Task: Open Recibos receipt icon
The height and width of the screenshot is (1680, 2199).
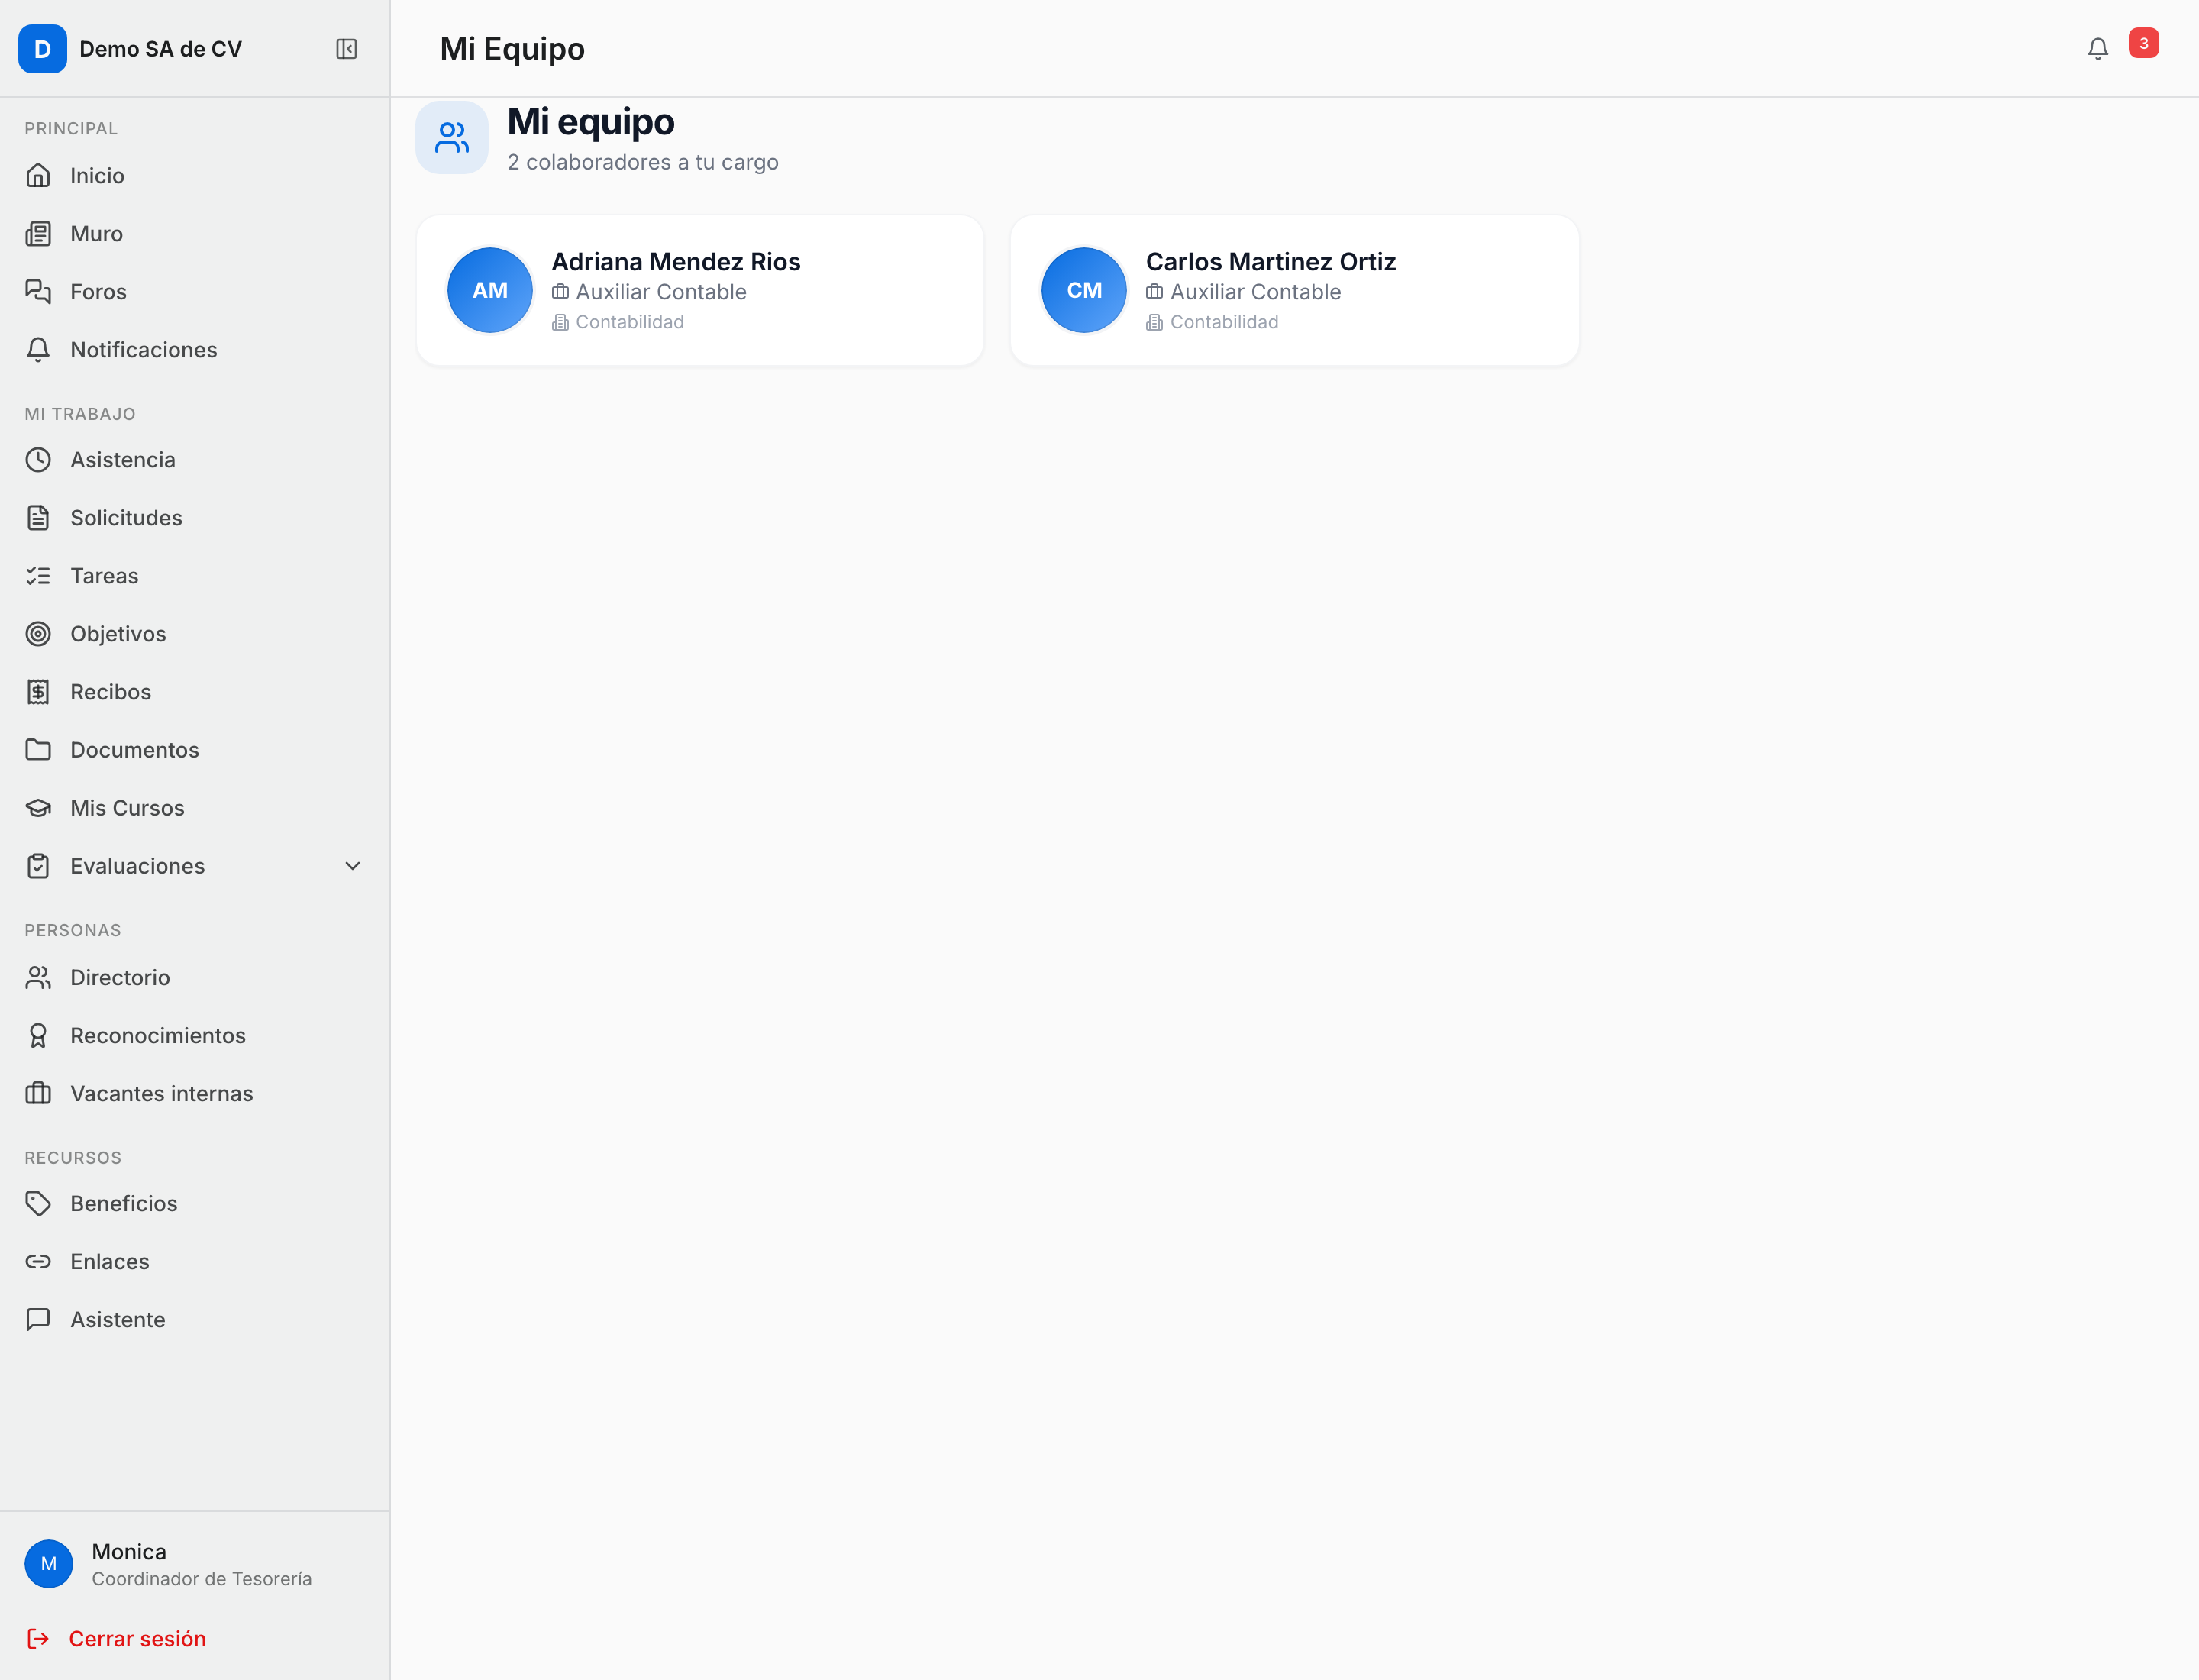Action: pos(38,692)
